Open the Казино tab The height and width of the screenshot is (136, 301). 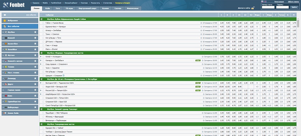[106, 8]
